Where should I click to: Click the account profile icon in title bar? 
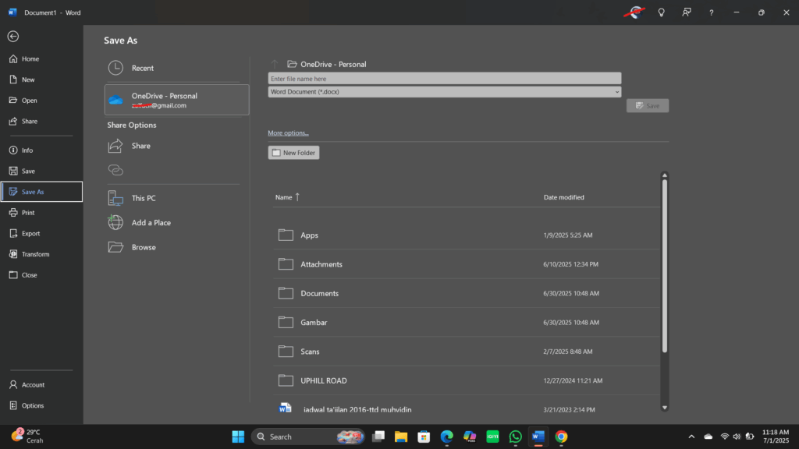point(635,12)
